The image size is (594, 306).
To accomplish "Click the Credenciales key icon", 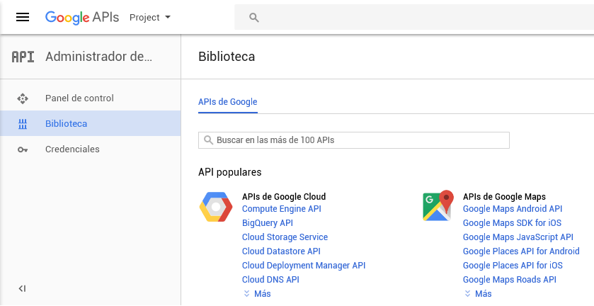I will coord(23,149).
